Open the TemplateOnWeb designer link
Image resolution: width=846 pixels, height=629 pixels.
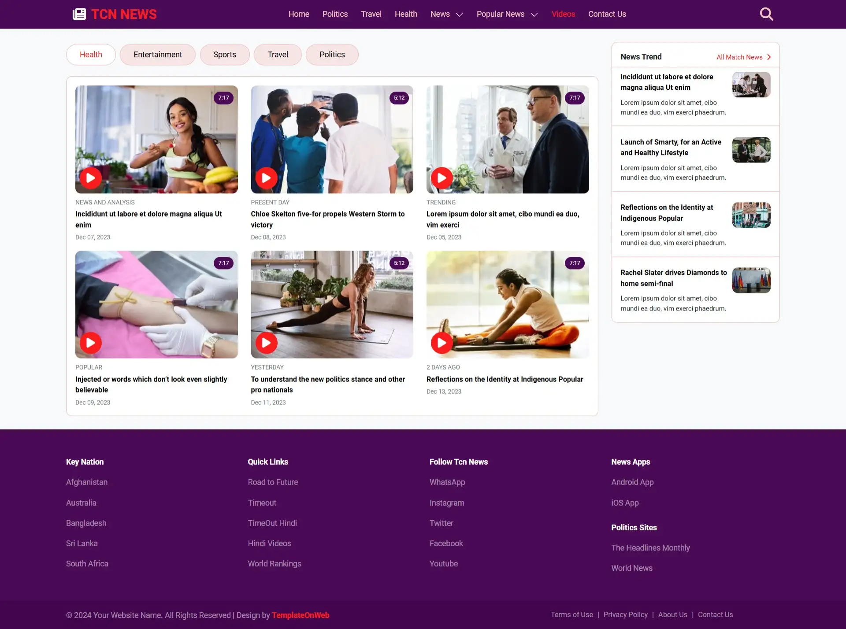tap(301, 615)
